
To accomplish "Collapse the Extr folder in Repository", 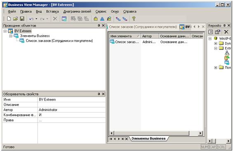I will click(216, 48).
